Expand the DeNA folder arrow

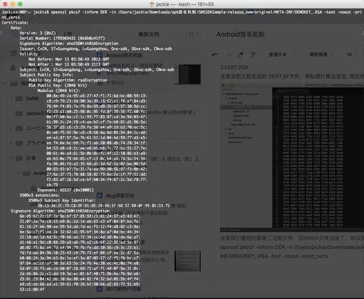pos(11,99)
